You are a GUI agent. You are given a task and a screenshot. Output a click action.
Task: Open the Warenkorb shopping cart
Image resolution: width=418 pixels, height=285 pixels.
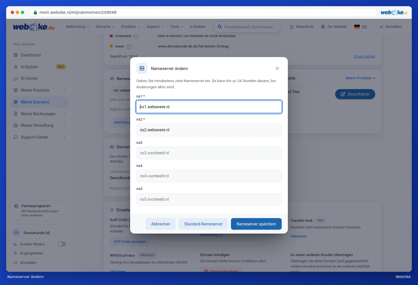tap(301, 27)
